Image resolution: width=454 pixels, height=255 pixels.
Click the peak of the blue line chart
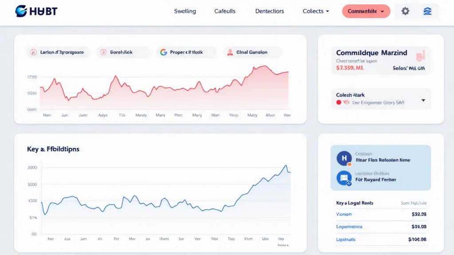(285, 166)
